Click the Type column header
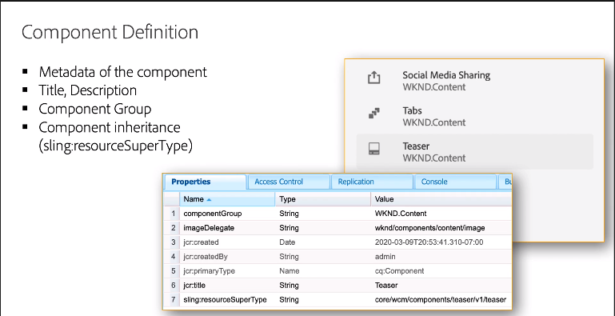 (323, 199)
